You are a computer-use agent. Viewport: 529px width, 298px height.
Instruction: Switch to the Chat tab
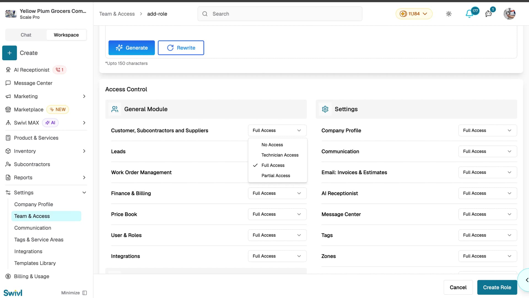click(x=26, y=35)
